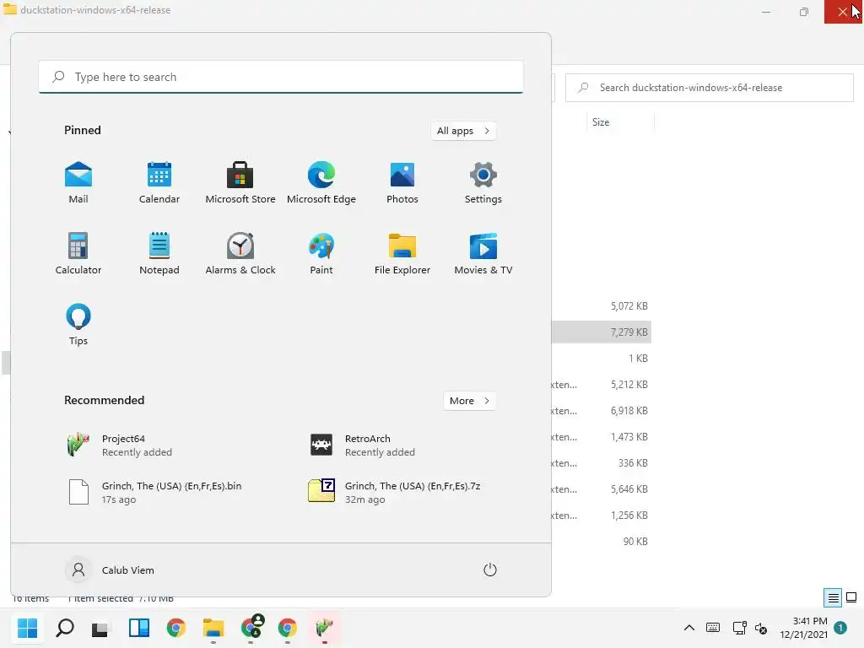Show More recommended items
Screen dimensions: 864x648
point(469,401)
